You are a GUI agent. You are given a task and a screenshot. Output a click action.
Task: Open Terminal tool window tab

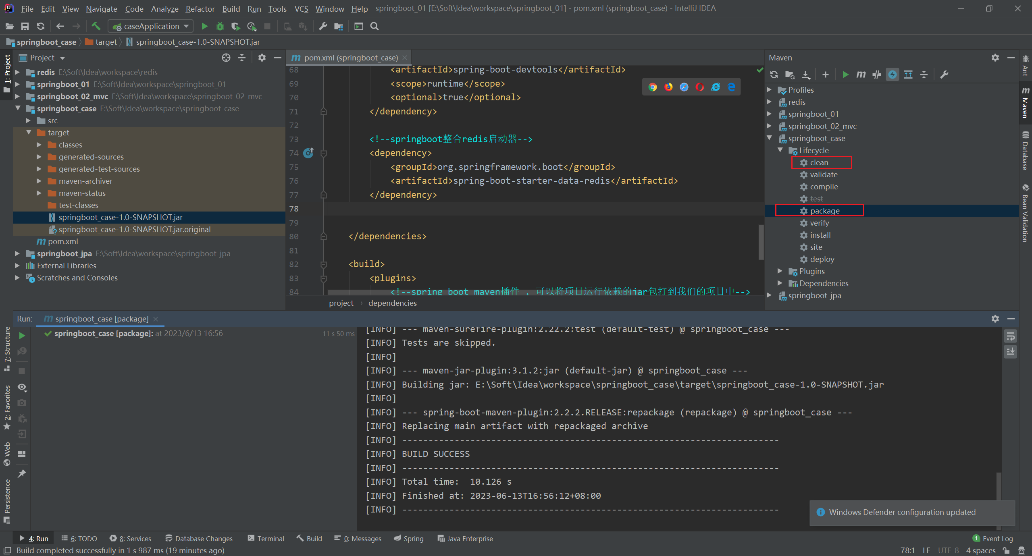[x=266, y=539]
